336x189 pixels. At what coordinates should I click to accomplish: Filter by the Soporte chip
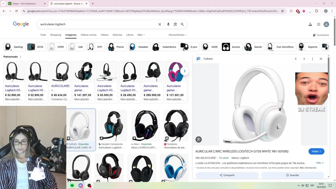(309, 47)
